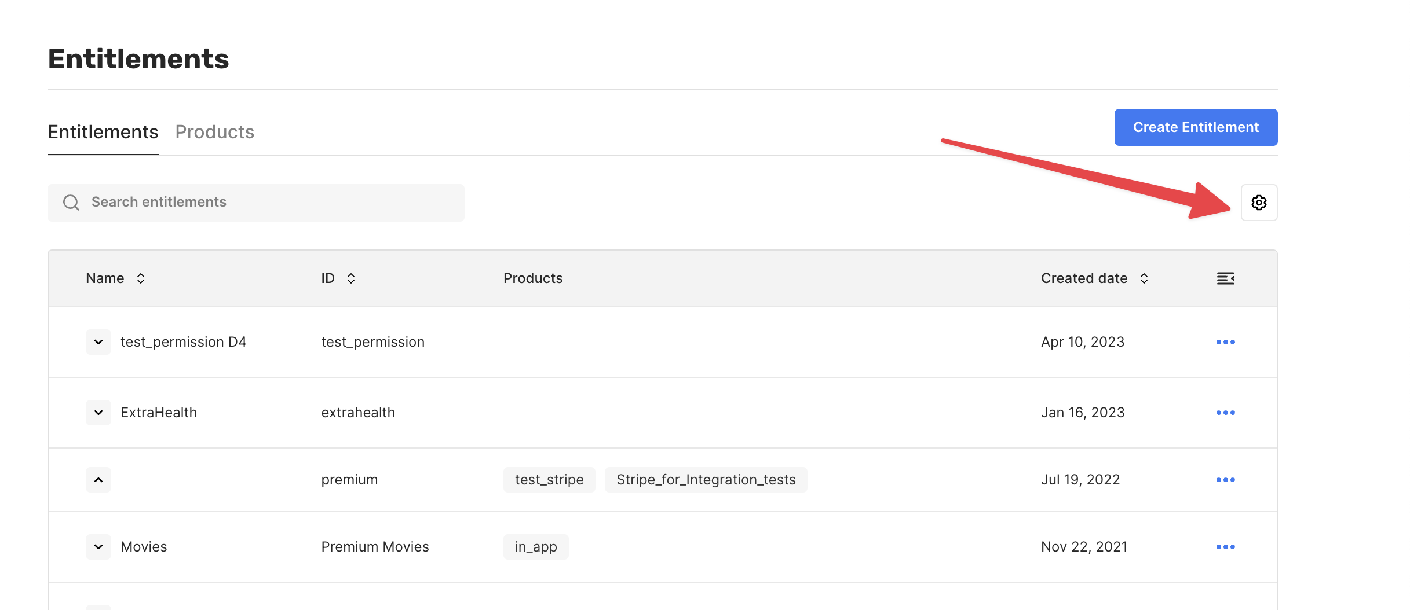Switch to the Products tab

[215, 132]
